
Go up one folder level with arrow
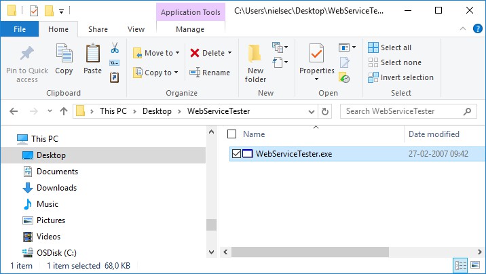pos(64,111)
